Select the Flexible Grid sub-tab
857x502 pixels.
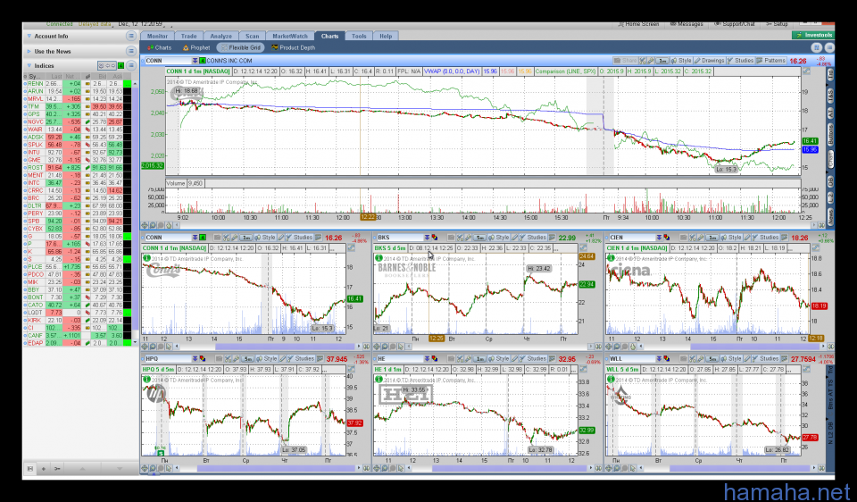[240, 47]
